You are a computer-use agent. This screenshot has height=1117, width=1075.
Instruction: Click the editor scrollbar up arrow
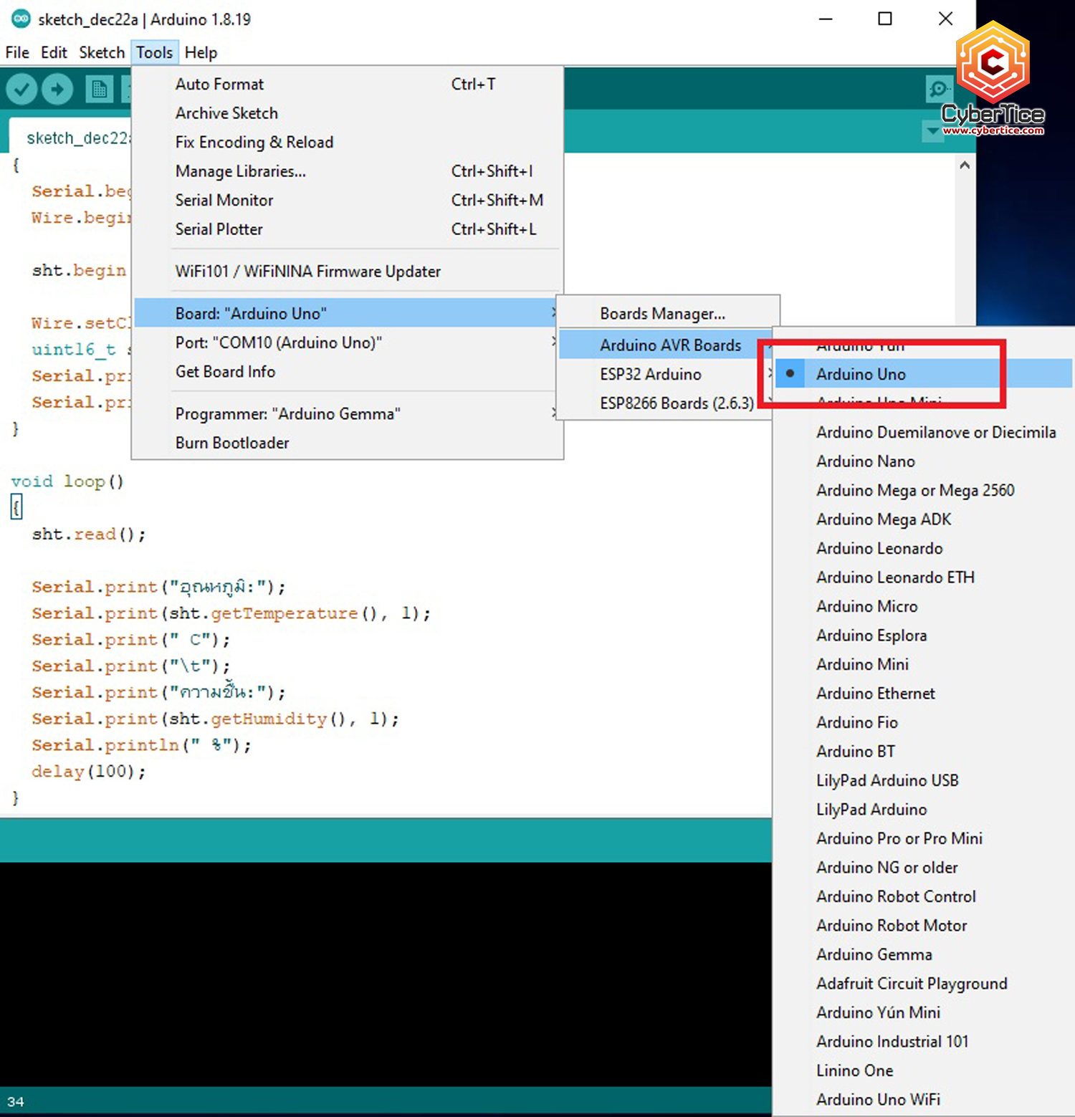coord(964,164)
